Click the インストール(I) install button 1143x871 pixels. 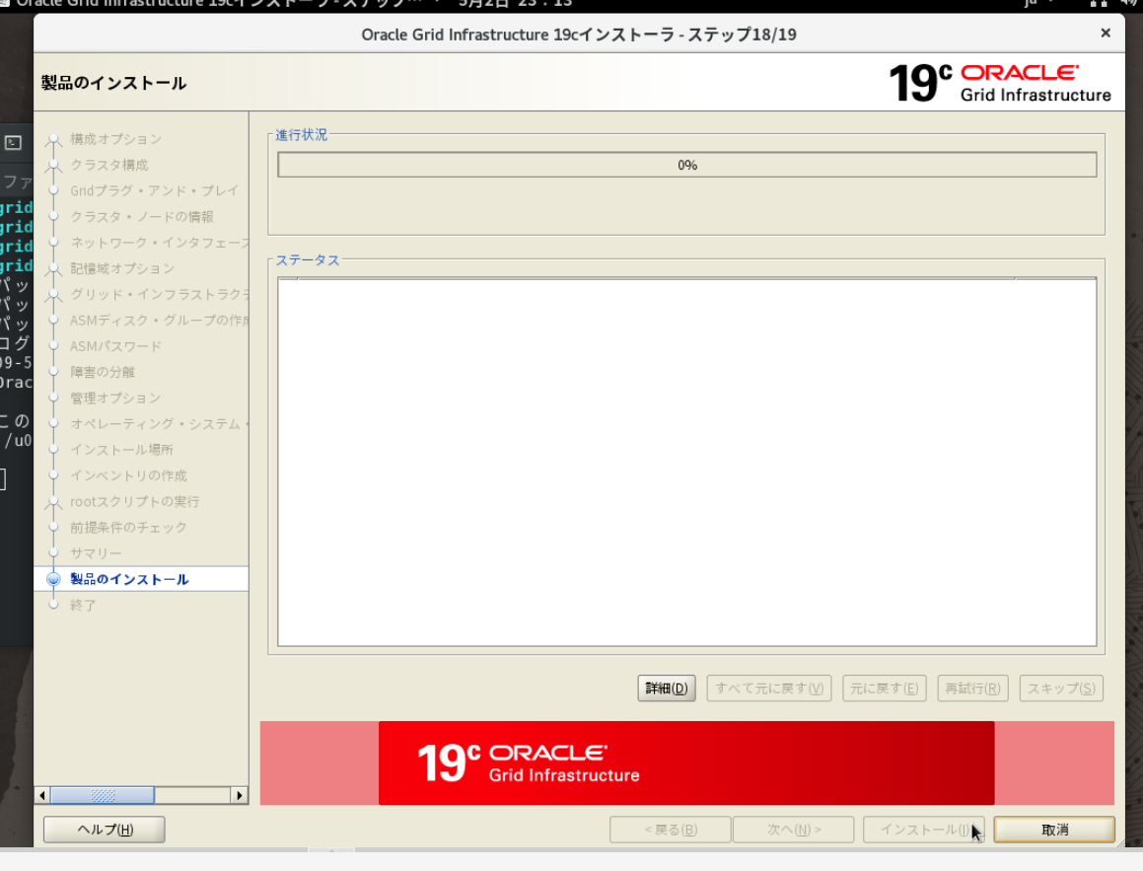(x=924, y=830)
